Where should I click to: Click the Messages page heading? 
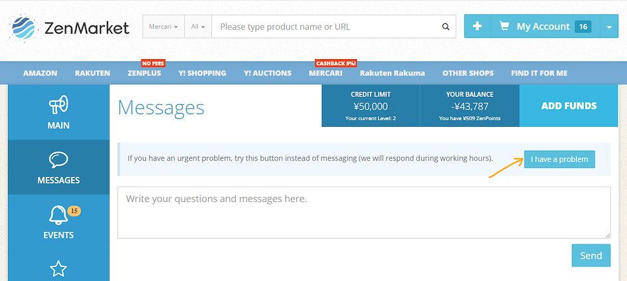[161, 108]
